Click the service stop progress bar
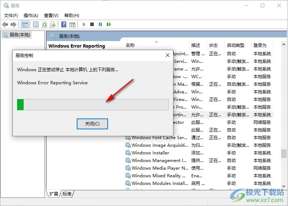 93,105
